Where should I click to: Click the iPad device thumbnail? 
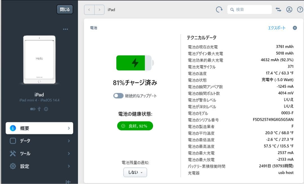39,59
